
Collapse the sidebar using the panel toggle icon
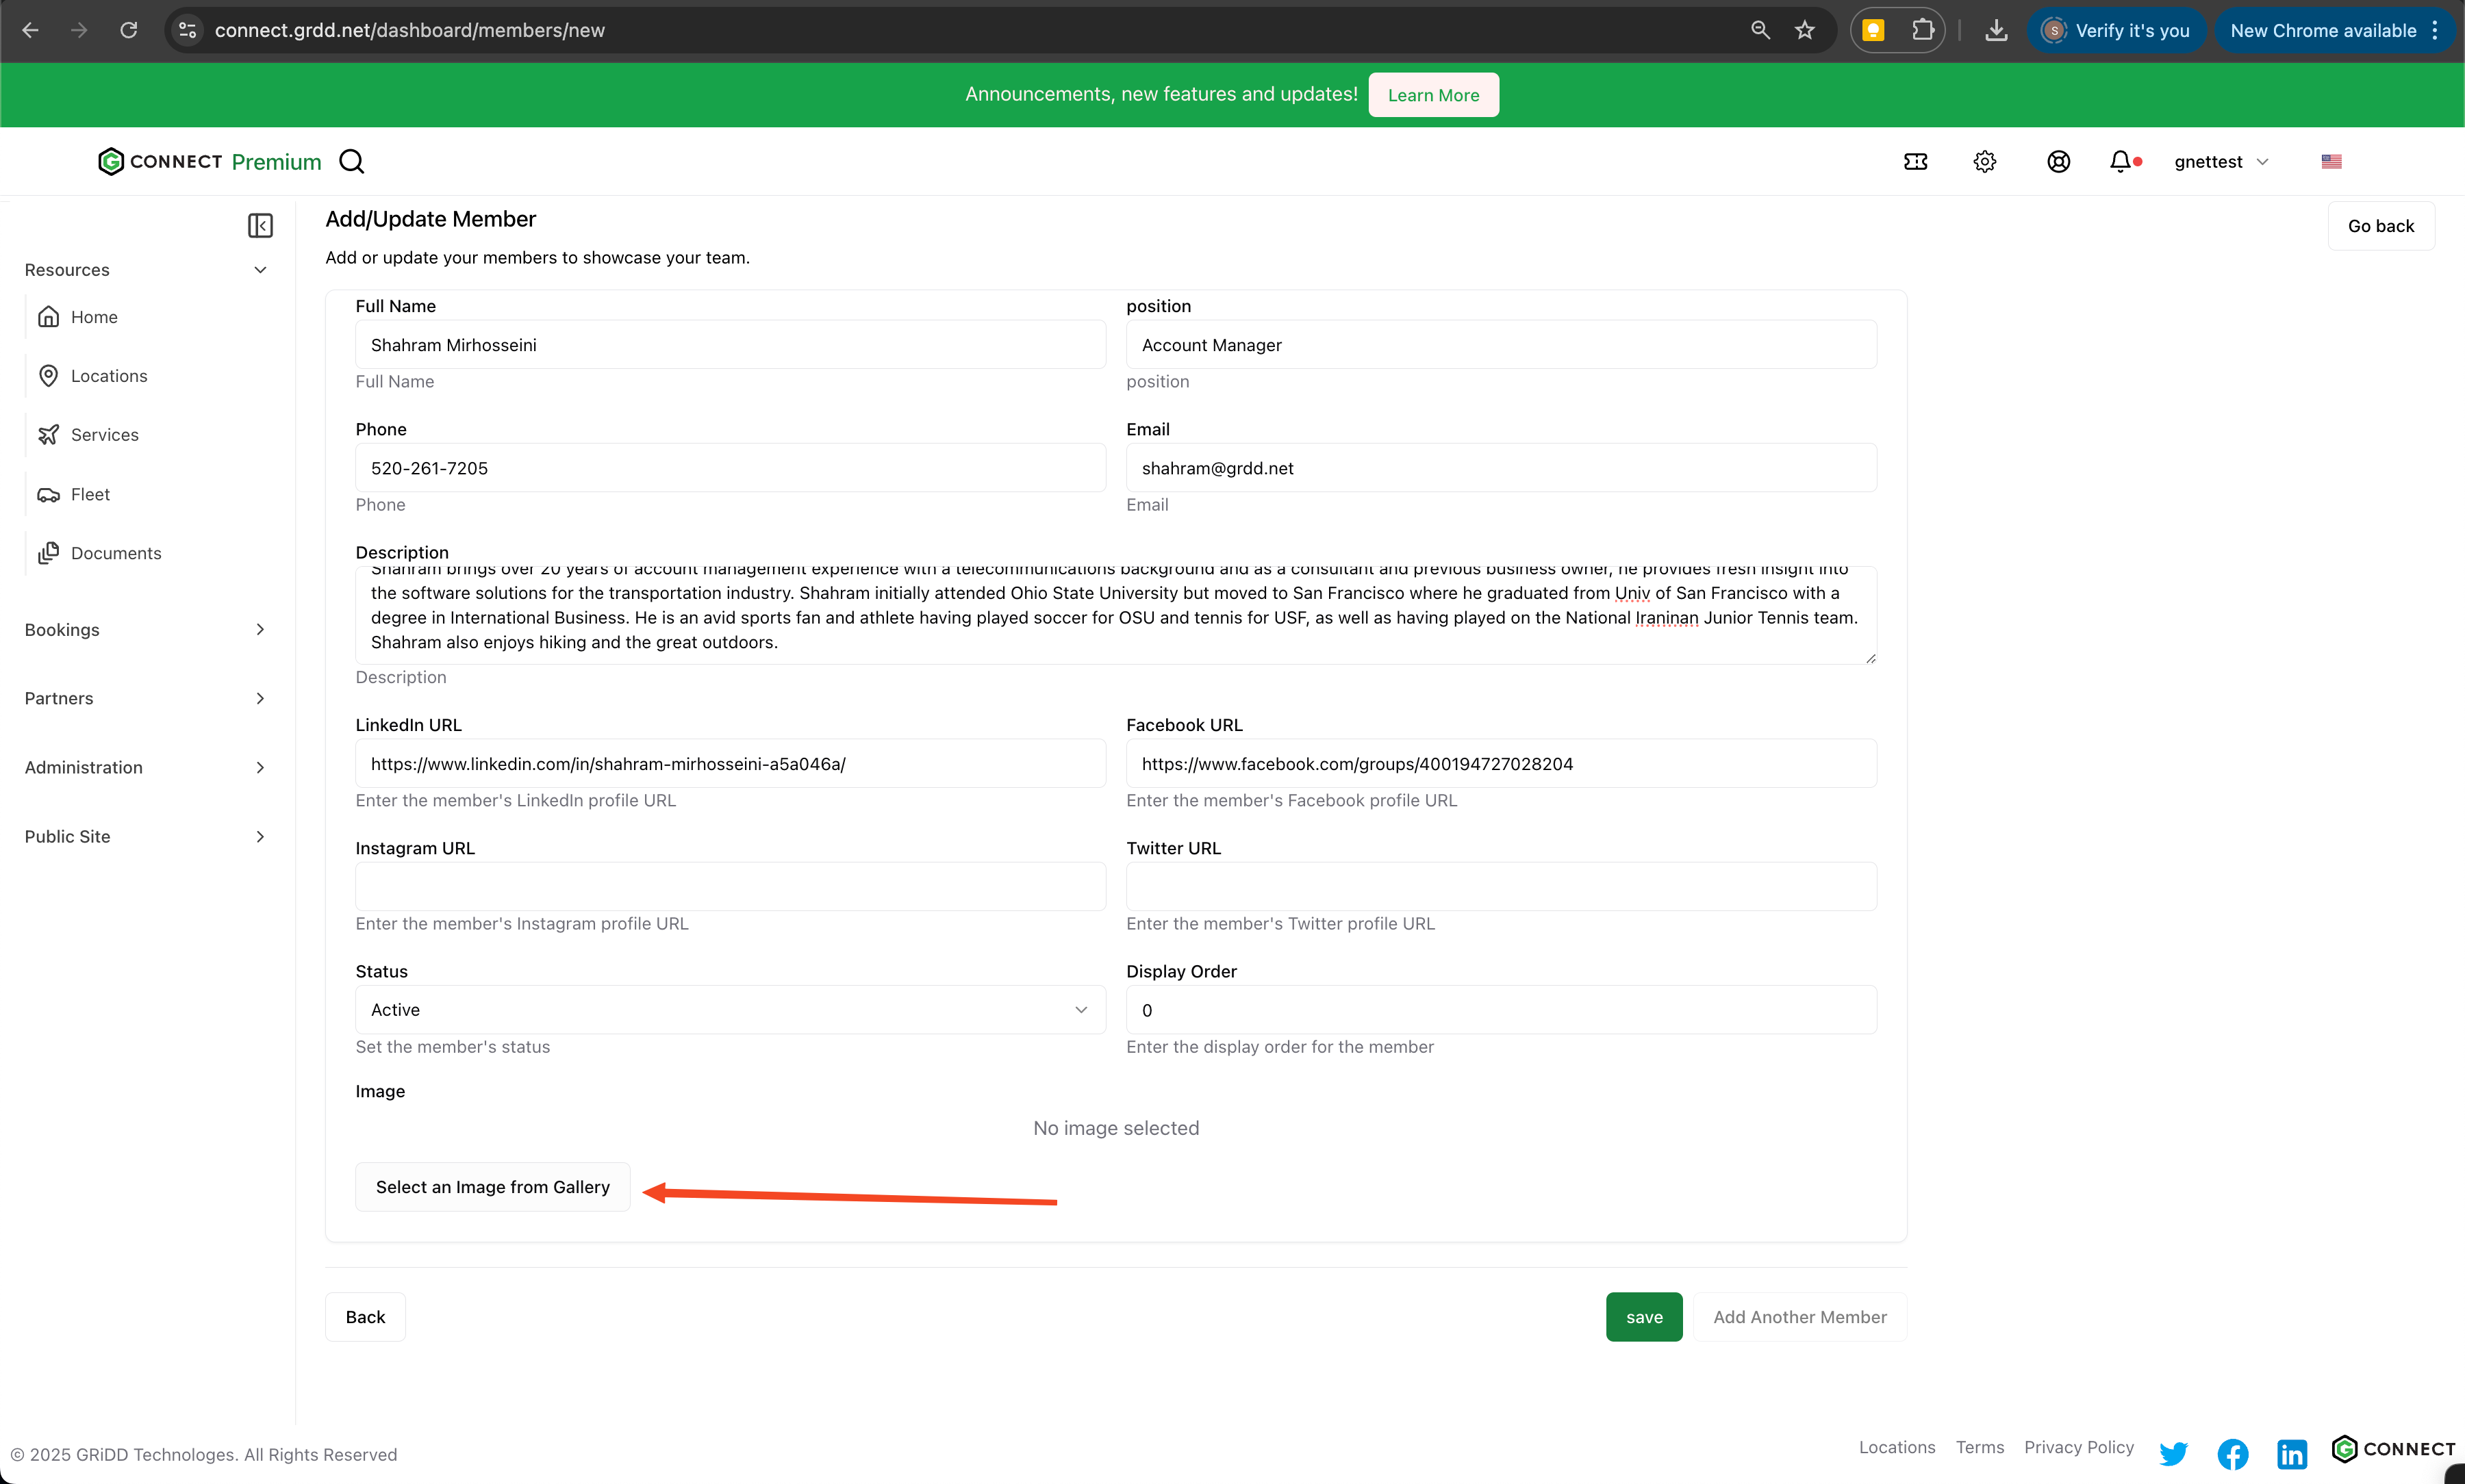coord(260,226)
